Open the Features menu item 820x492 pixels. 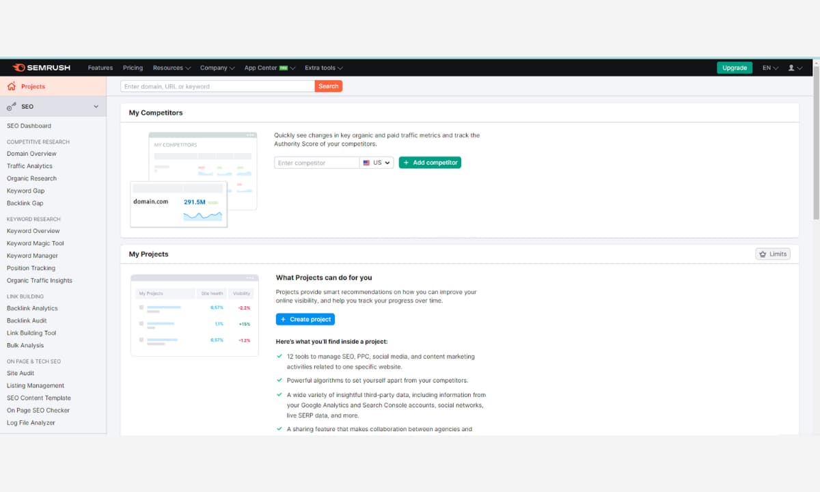click(100, 68)
